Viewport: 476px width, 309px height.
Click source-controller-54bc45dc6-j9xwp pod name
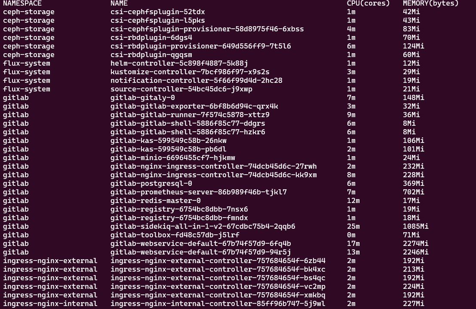pyautogui.click(x=181, y=89)
